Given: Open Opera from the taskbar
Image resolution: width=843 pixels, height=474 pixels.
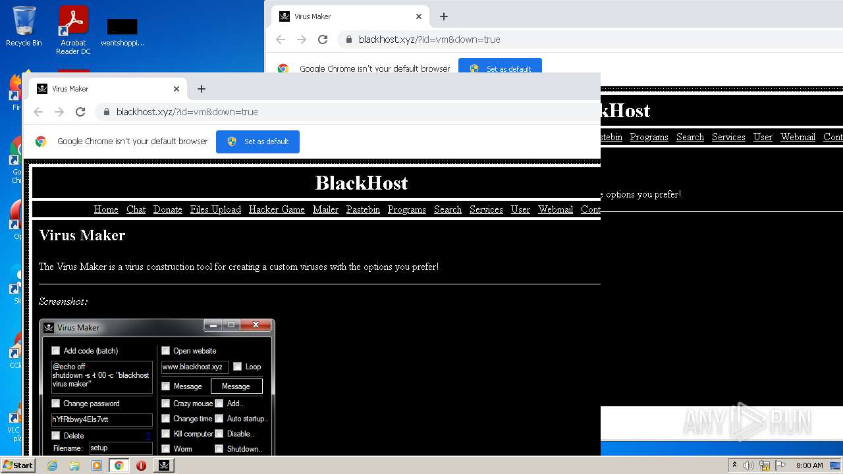Looking at the screenshot, I should coord(141,465).
